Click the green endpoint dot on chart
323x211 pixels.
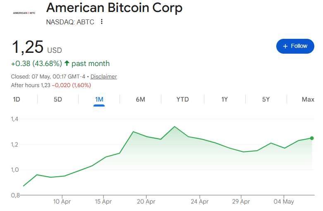tap(312, 138)
